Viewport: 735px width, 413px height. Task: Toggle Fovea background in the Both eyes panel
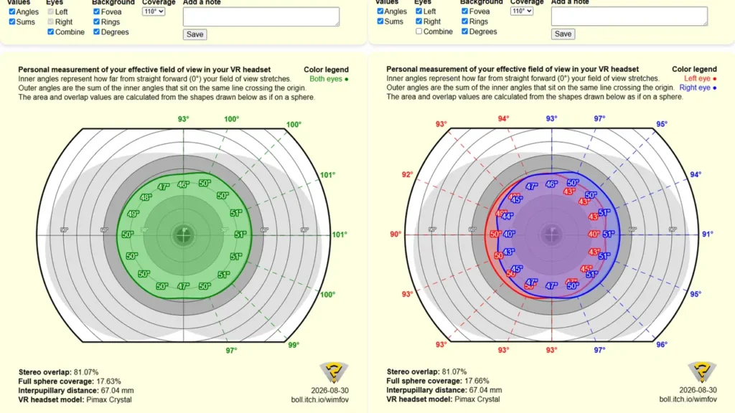[97, 11]
